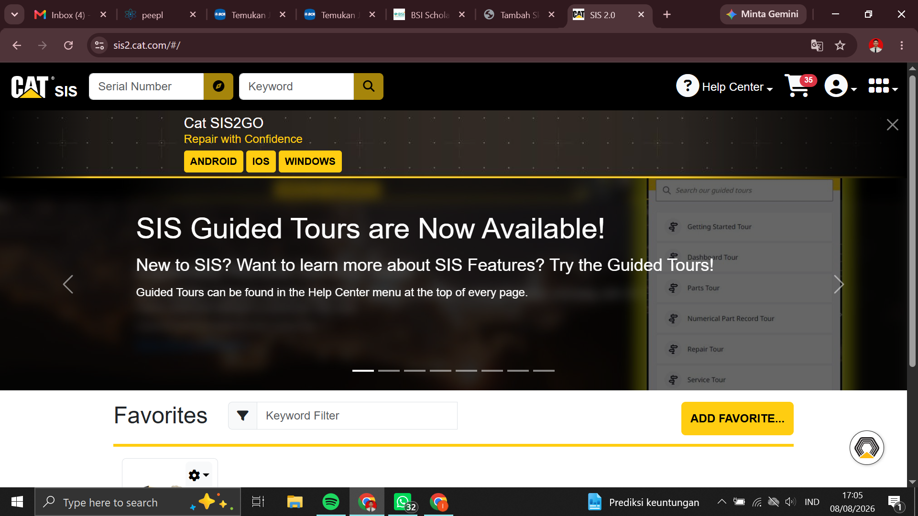Open the taskbar clock showing 17:05
The width and height of the screenshot is (918, 516).
(x=852, y=502)
